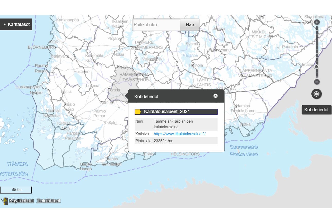Screen dimensions: 332x221
Task: Click the Kotka label on map
Action: (245, 124)
